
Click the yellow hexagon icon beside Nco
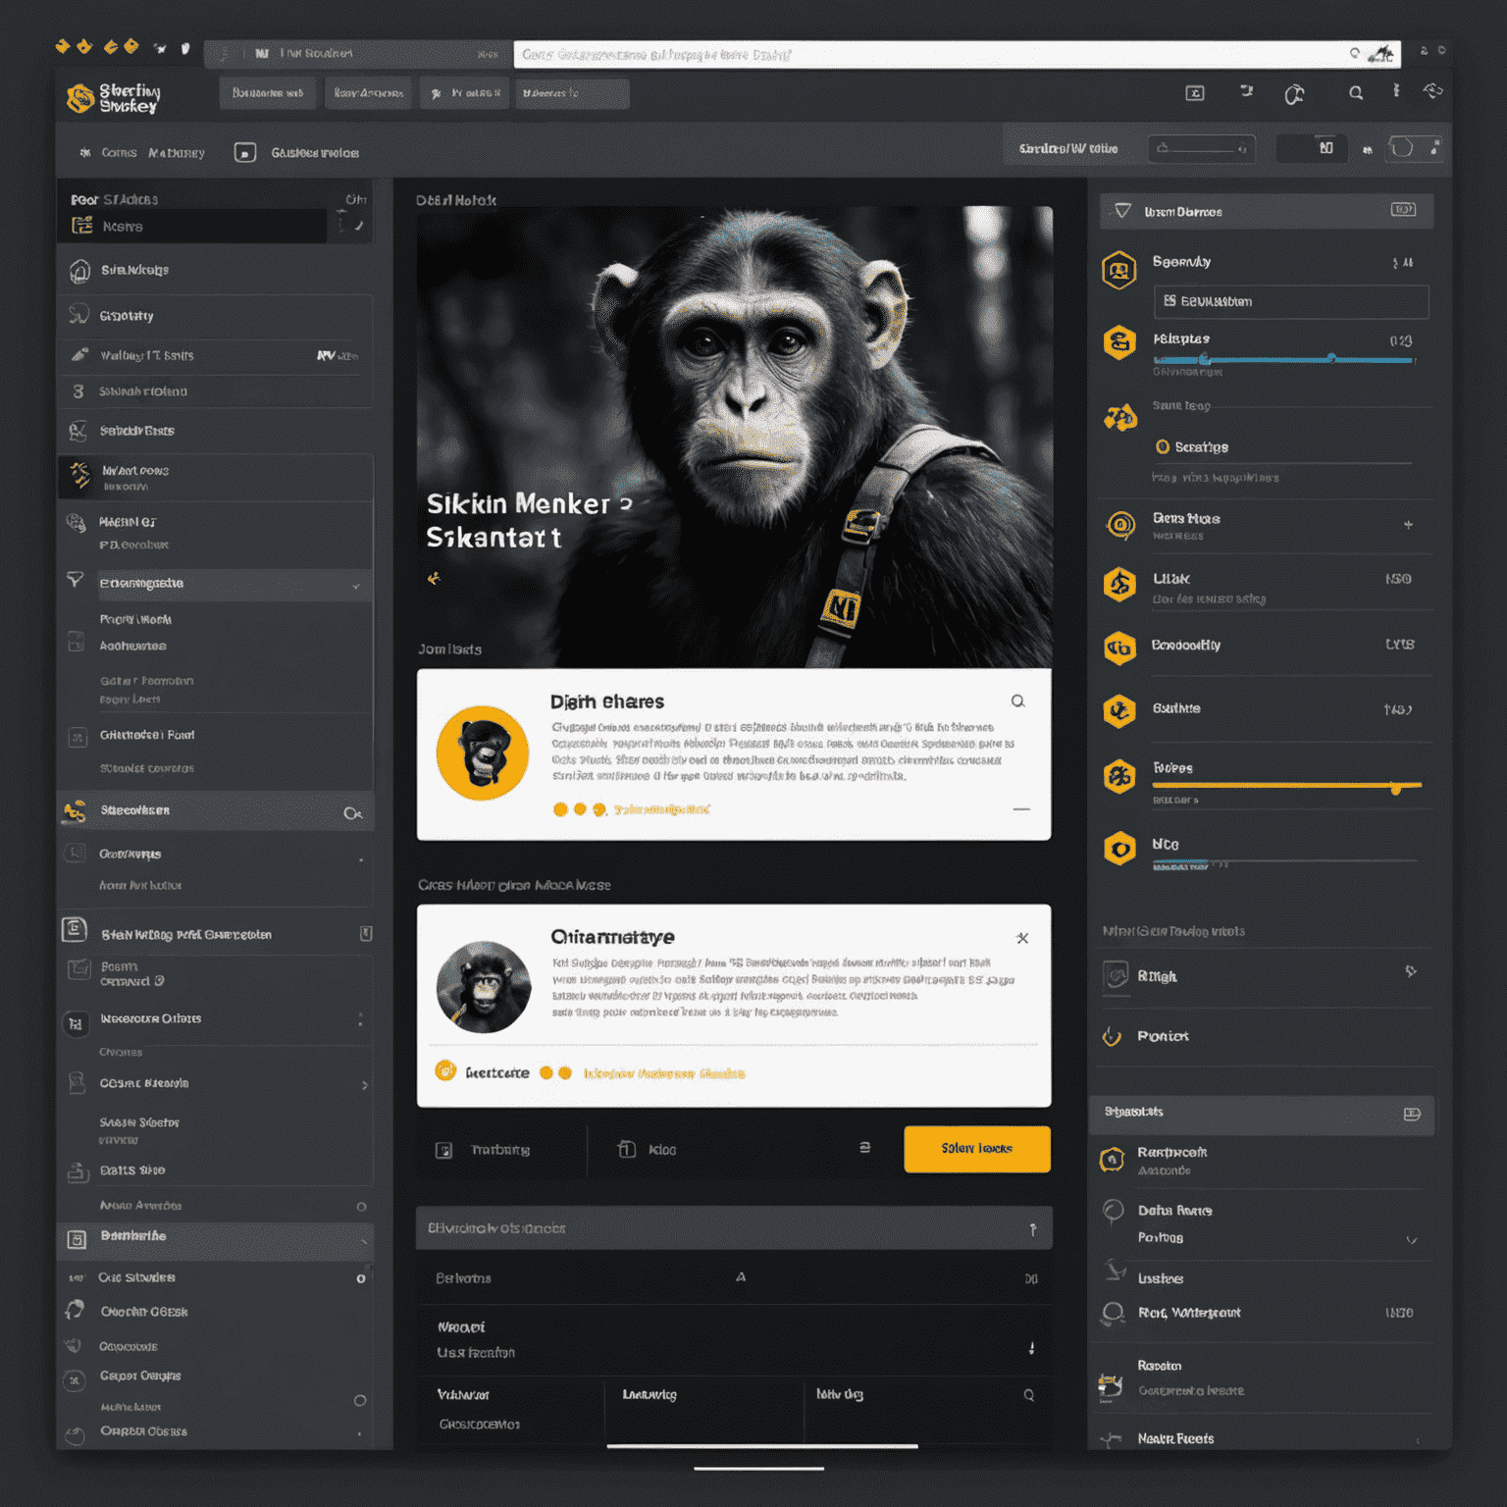click(x=1119, y=848)
